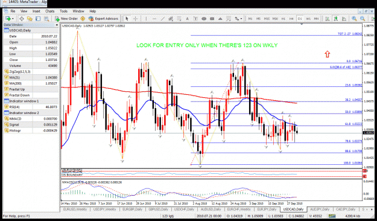Set chart type to bar chart
377x221 pixels.
328,19
